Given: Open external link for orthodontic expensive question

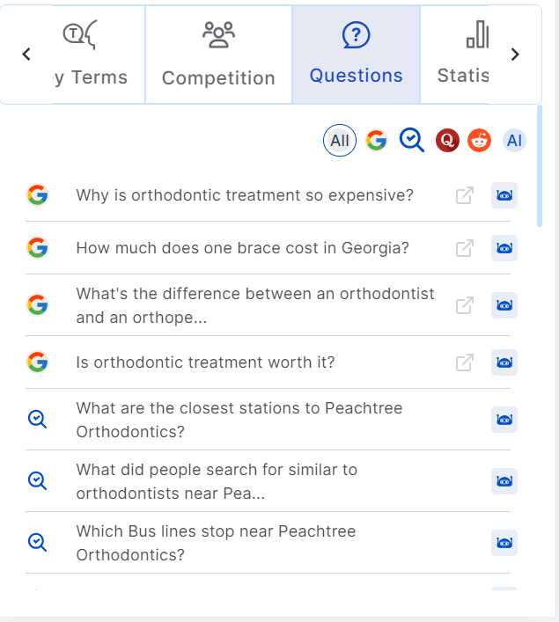Looking at the screenshot, I should point(465,195).
